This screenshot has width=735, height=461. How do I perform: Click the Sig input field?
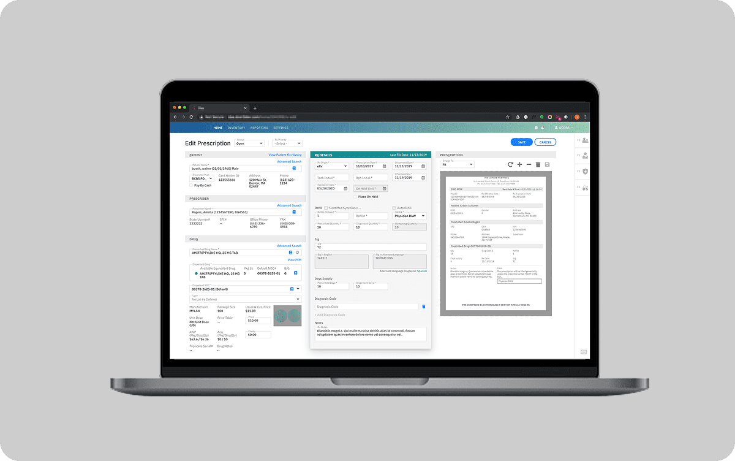(x=371, y=246)
